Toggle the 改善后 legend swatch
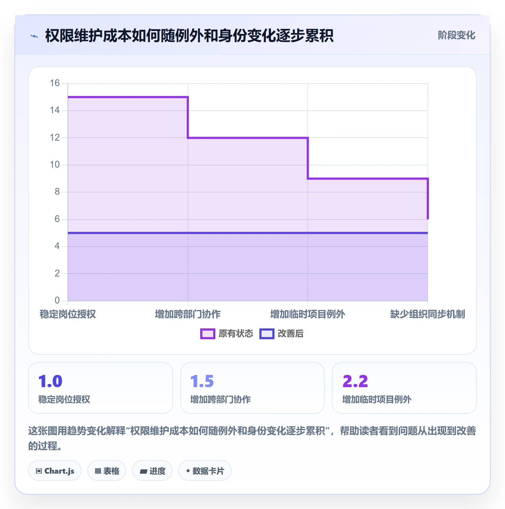Image resolution: width=505 pixels, height=509 pixels. [267, 334]
